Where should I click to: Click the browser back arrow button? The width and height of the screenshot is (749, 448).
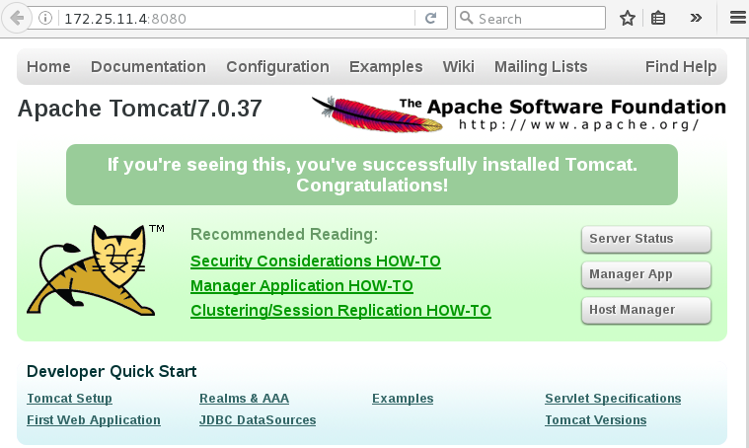point(17,18)
